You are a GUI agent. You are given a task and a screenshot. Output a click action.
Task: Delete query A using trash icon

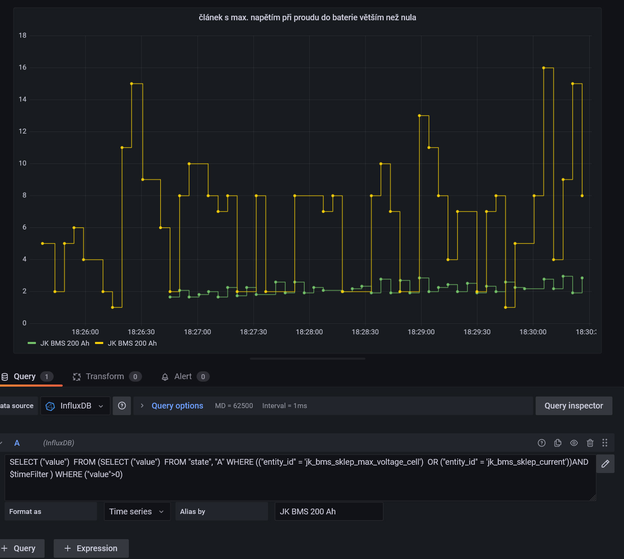click(590, 443)
